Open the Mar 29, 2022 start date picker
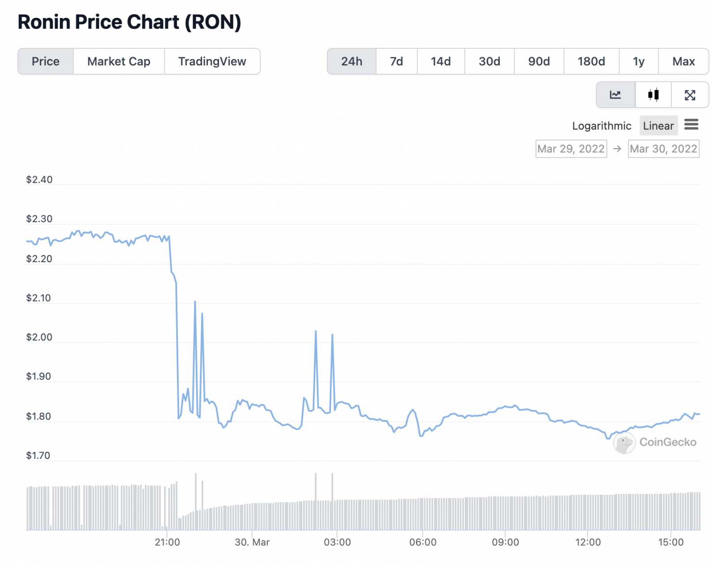This screenshot has width=713, height=566. coord(571,148)
